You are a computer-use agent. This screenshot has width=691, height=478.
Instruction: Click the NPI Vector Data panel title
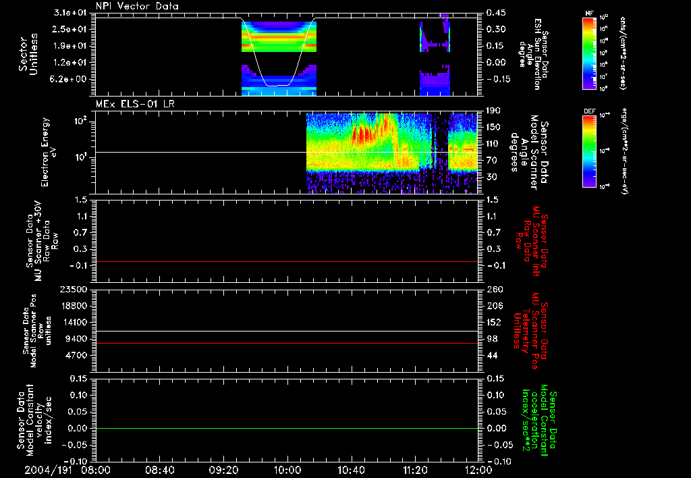(x=137, y=6)
